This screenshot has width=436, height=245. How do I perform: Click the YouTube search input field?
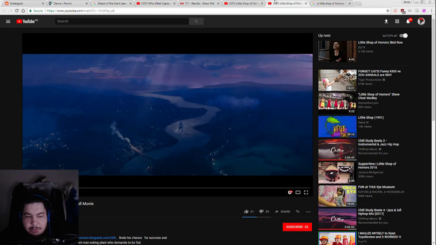pyautogui.click(x=122, y=21)
